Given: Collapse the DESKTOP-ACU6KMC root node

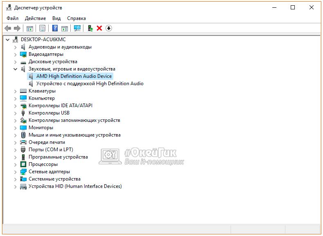Looking at the screenshot, I should pyautogui.click(x=8, y=40).
